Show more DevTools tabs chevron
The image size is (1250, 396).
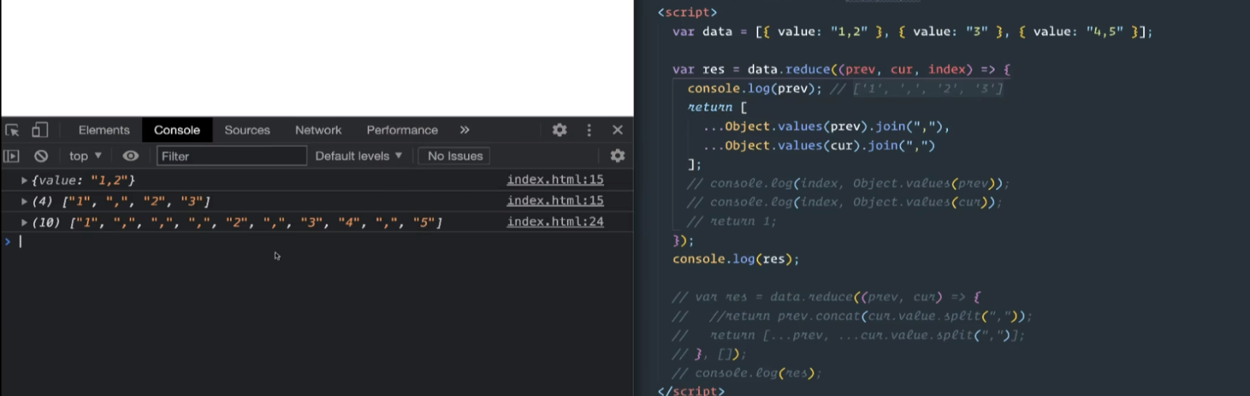pyautogui.click(x=465, y=130)
